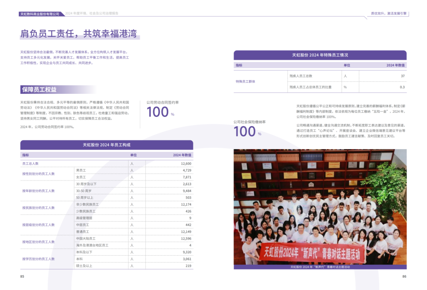The height and width of the screenshot is (290, 427).
Task: Click the 特殊员工群体 category cell
Action: 246,82
